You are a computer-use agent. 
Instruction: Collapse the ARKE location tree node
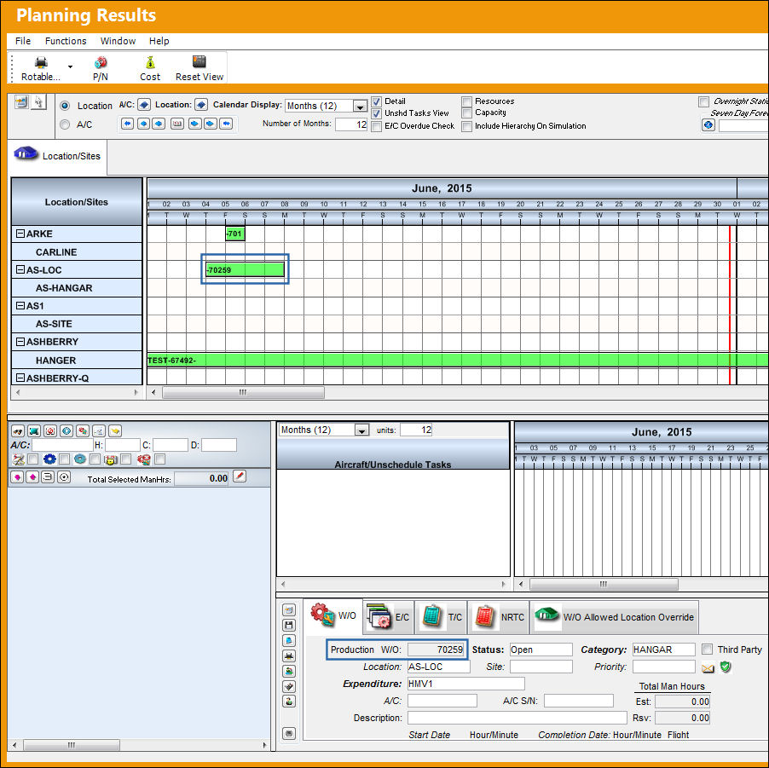coord(20,234)
